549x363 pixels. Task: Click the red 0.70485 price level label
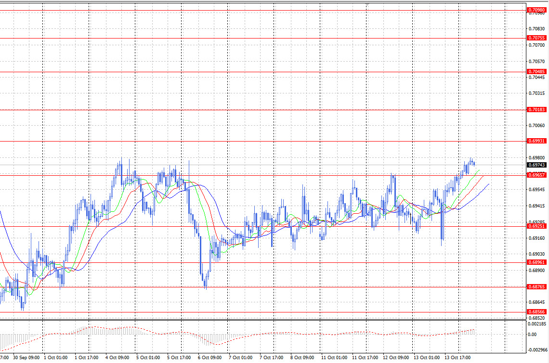(x=536, y=72)
